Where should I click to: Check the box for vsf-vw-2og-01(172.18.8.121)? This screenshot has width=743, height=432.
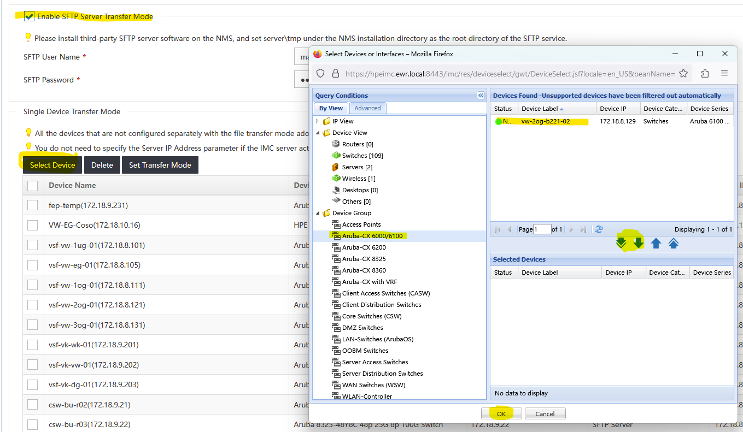(32, 305)
